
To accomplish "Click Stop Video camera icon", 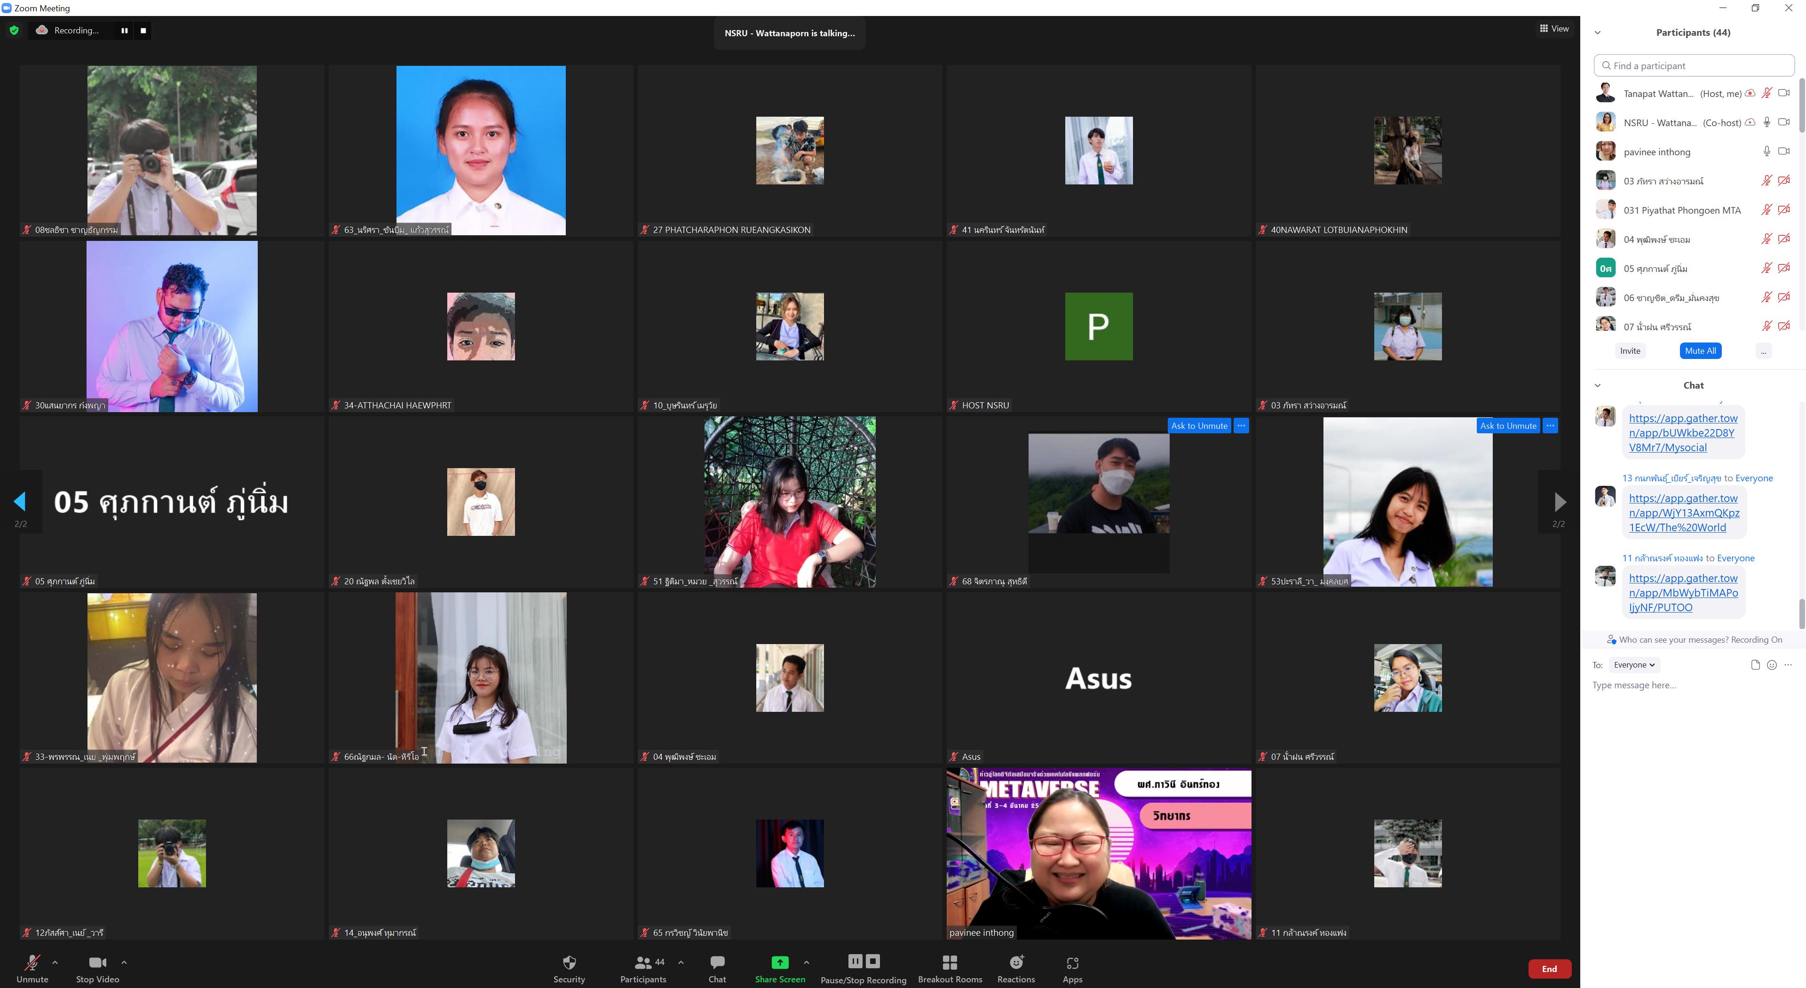I will click(97, 963).
